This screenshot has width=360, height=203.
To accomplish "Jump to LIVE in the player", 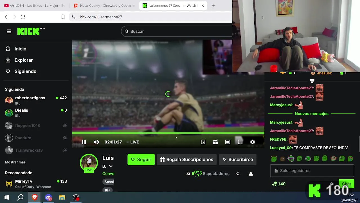I will (133, 142).
